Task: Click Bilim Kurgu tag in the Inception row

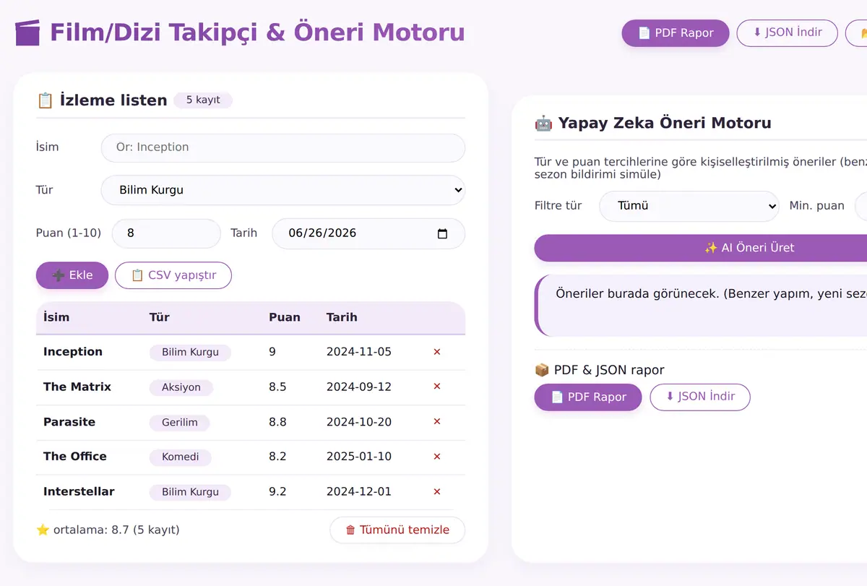Action: pos(190,353)
